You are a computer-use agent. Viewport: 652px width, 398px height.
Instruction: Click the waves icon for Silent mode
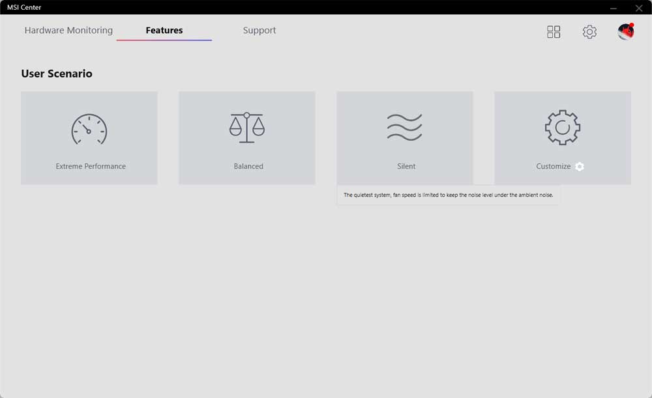(405, 127)
